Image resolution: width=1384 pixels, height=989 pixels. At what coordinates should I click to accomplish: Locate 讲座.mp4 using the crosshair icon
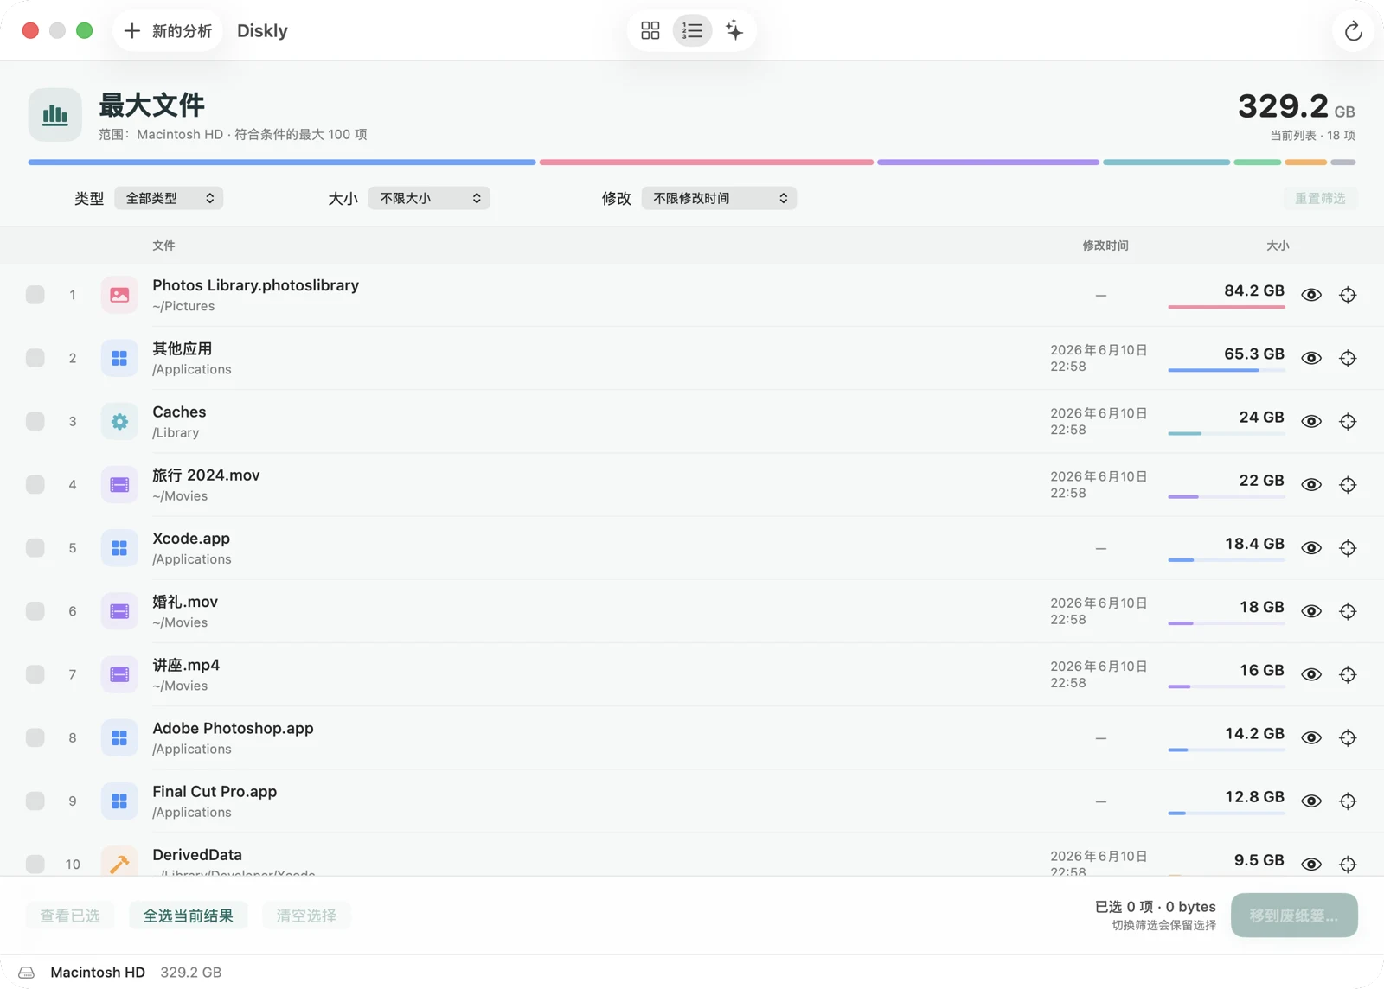coord(1348,674)
